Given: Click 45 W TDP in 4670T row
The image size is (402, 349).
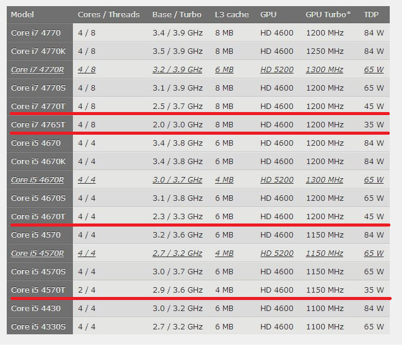Looking at the screenshot, I should [374, 217].
